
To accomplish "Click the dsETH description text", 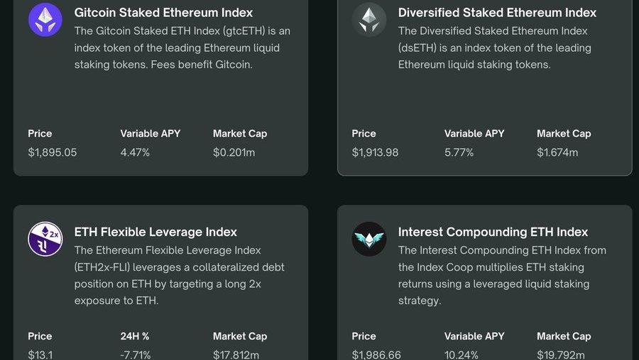I will 494,47.
